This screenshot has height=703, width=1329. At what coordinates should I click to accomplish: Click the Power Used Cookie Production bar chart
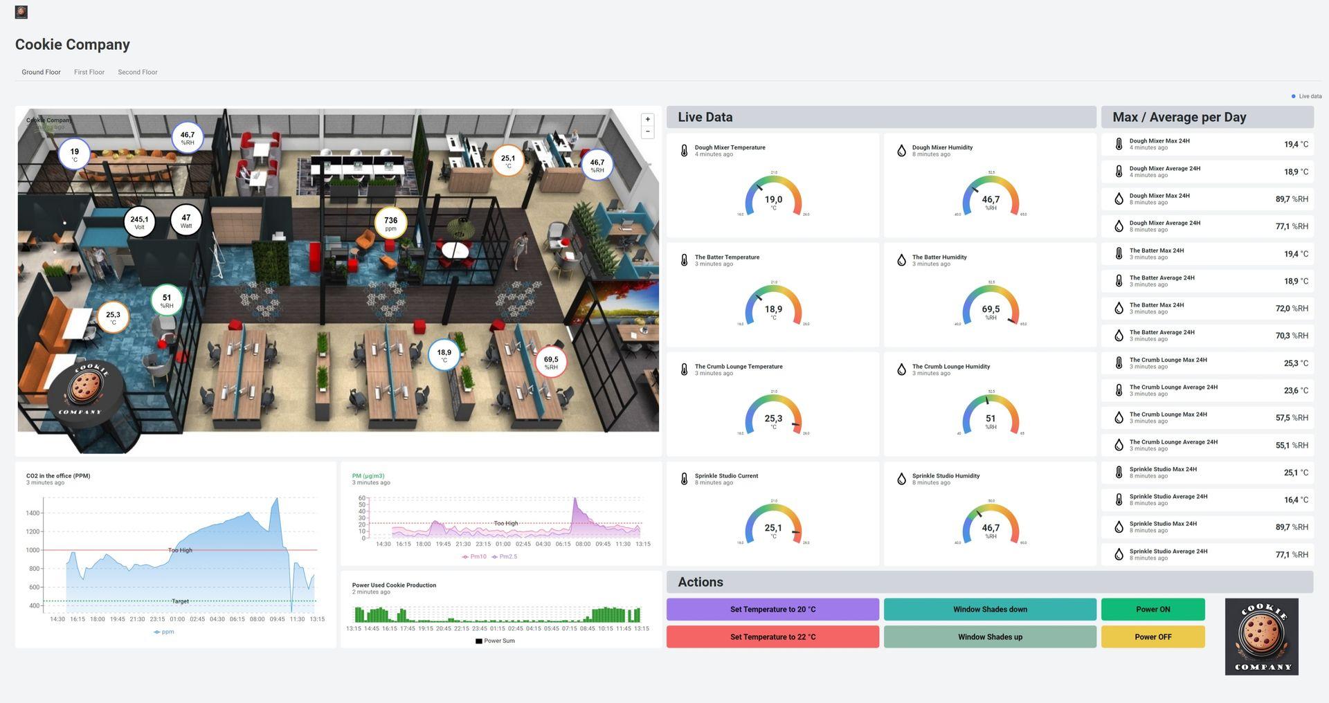498,614
